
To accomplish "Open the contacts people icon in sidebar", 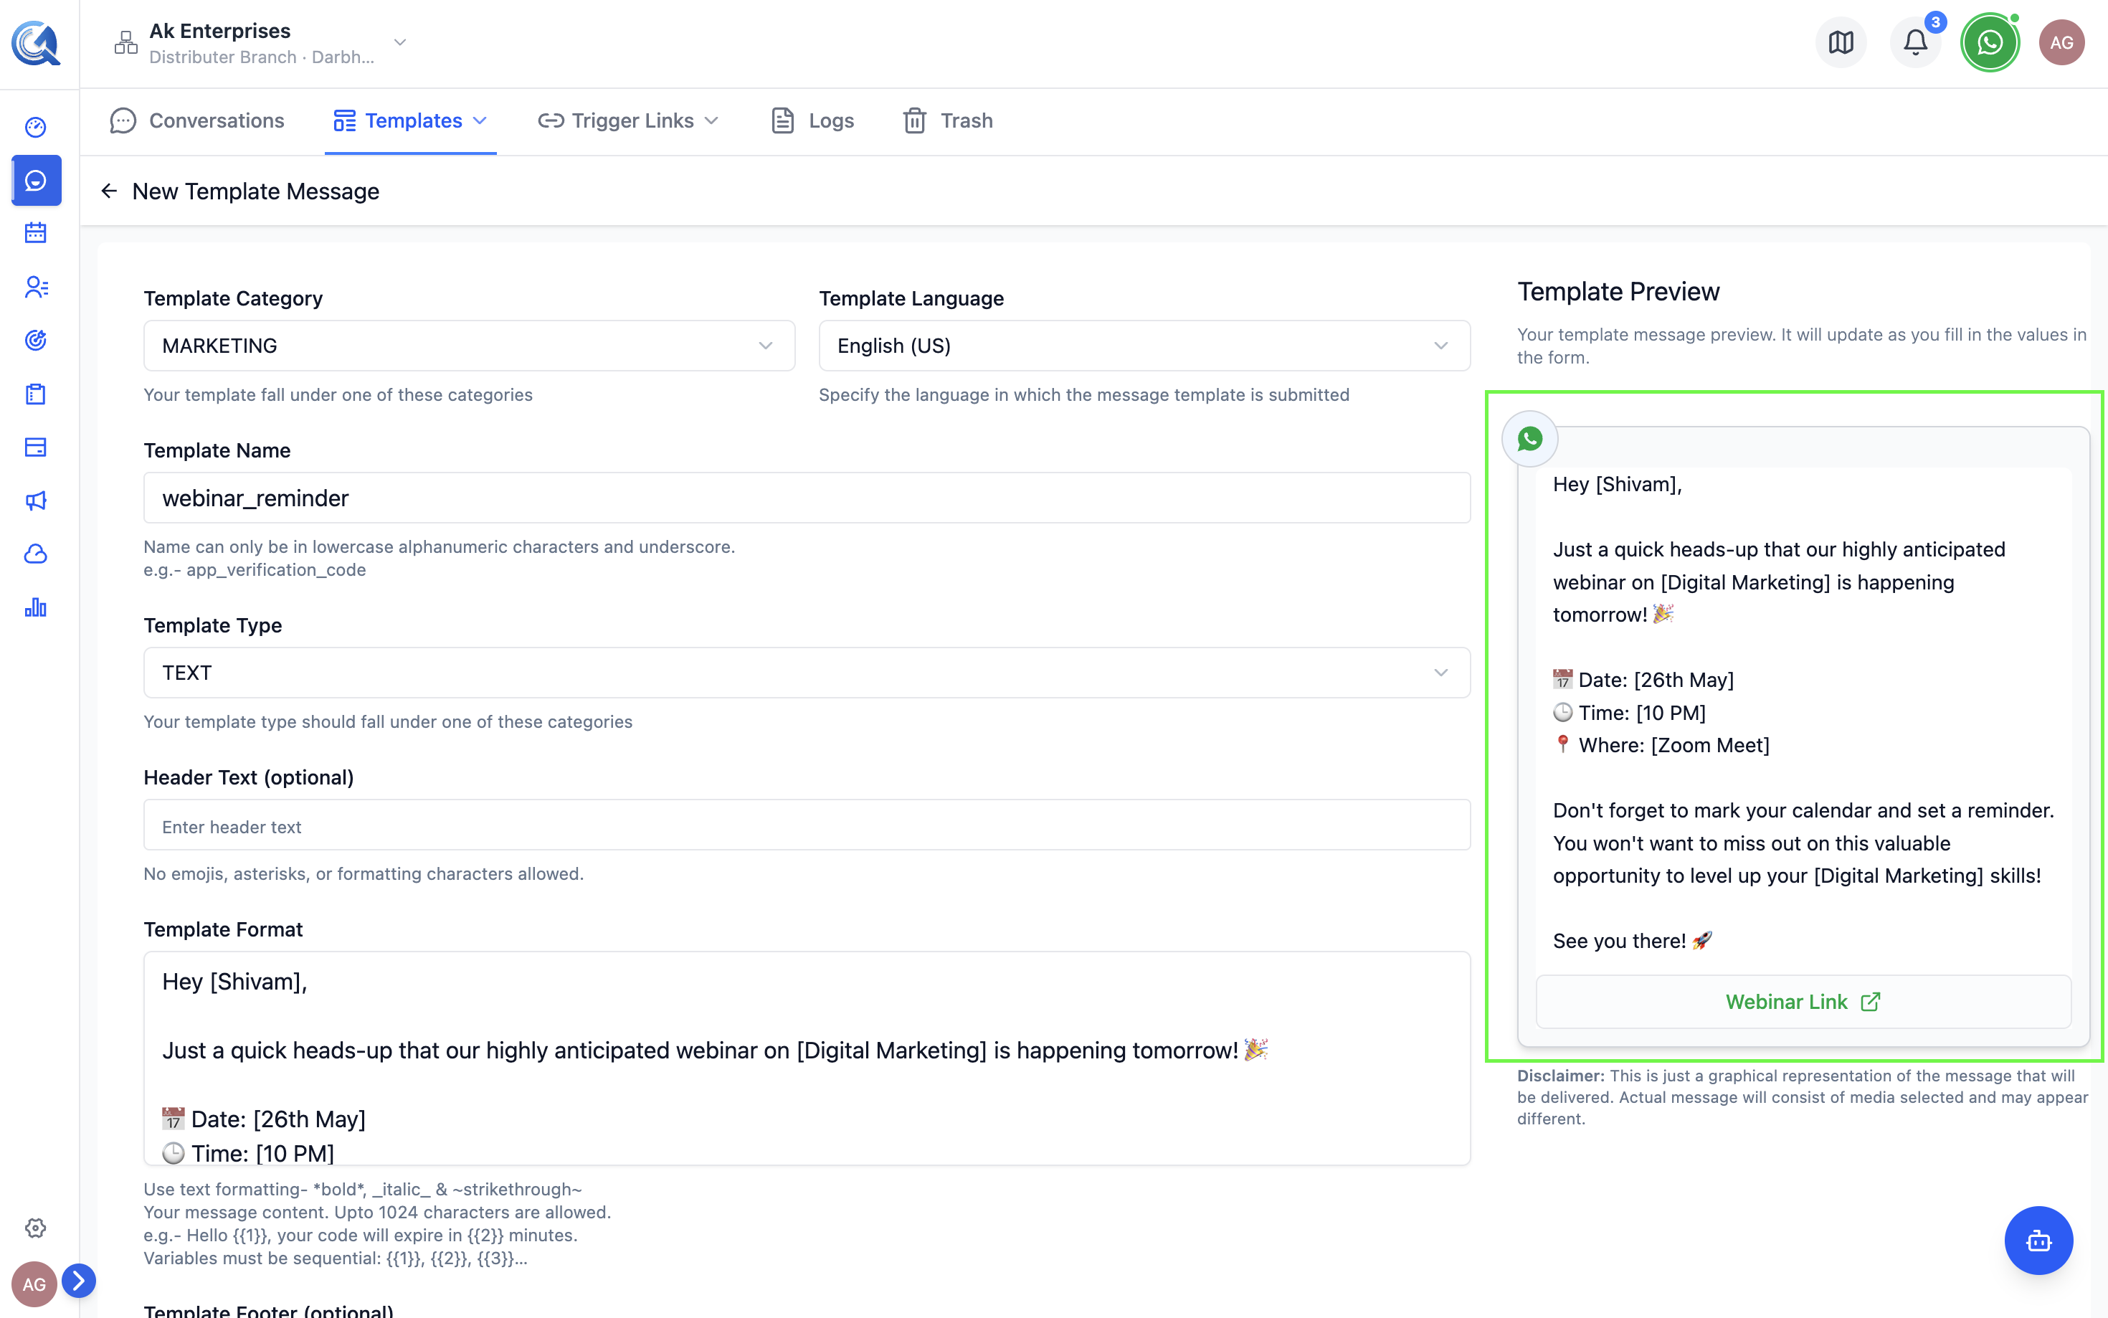I will click(x=36, y=287).
